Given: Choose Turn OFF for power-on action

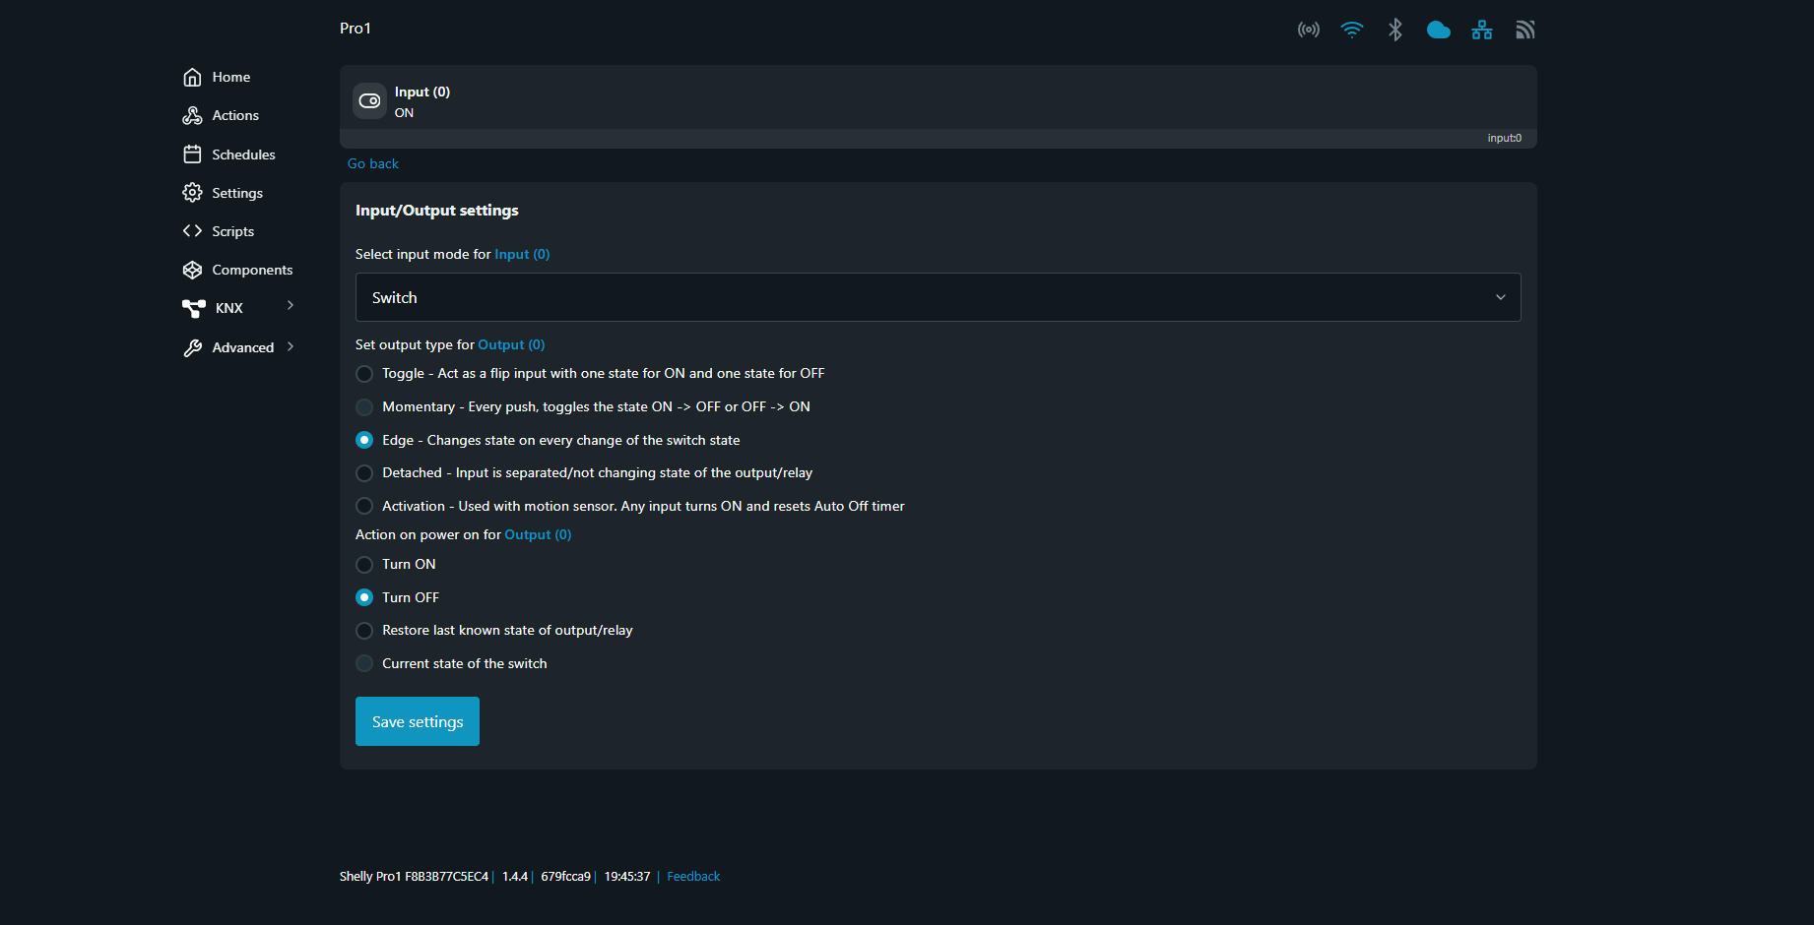Looking at the screenshot, I should (364, 597).
